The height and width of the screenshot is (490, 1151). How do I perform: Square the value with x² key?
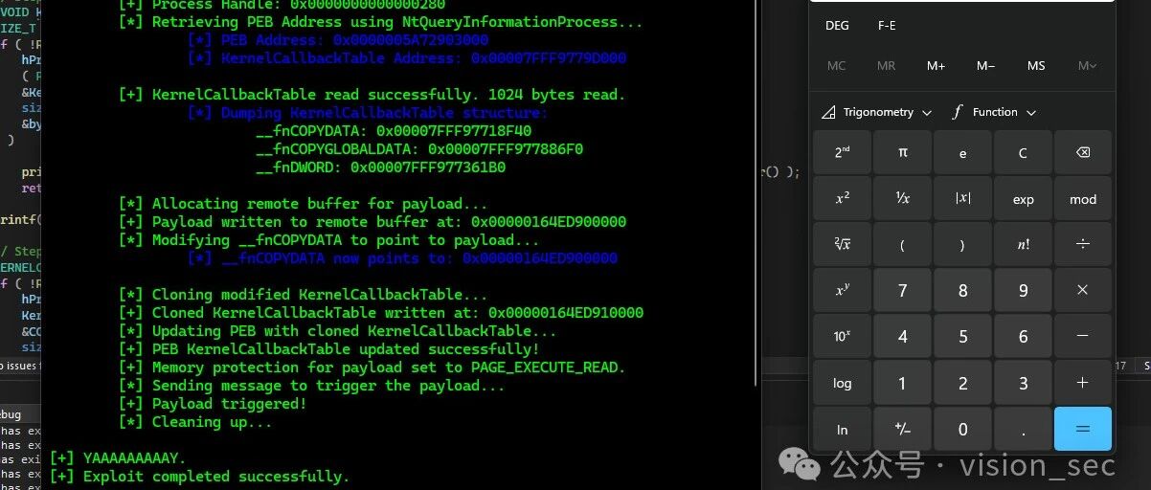[x=843, y=199]
